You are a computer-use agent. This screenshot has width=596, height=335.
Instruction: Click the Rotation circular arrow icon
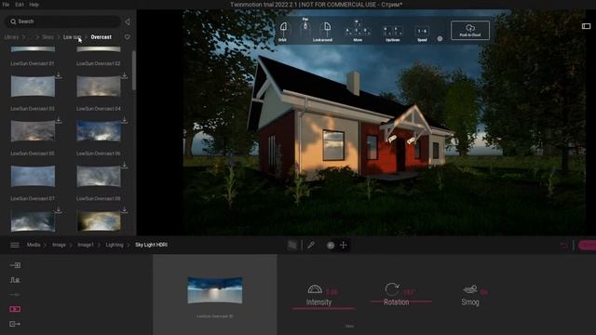coord(392,289)
